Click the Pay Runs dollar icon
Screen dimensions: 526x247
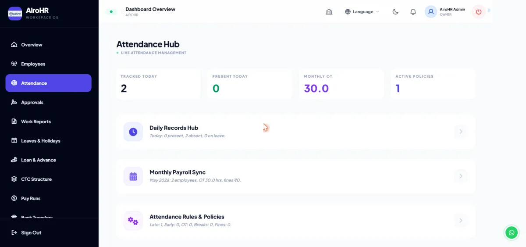pos(14,198)
